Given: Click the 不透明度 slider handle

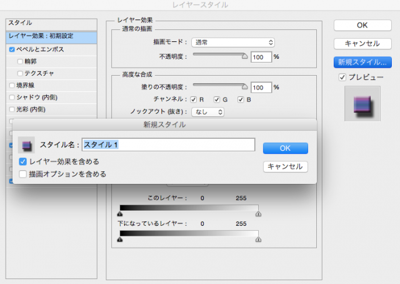Looking at the screenshot, I should tap(245, 56).
